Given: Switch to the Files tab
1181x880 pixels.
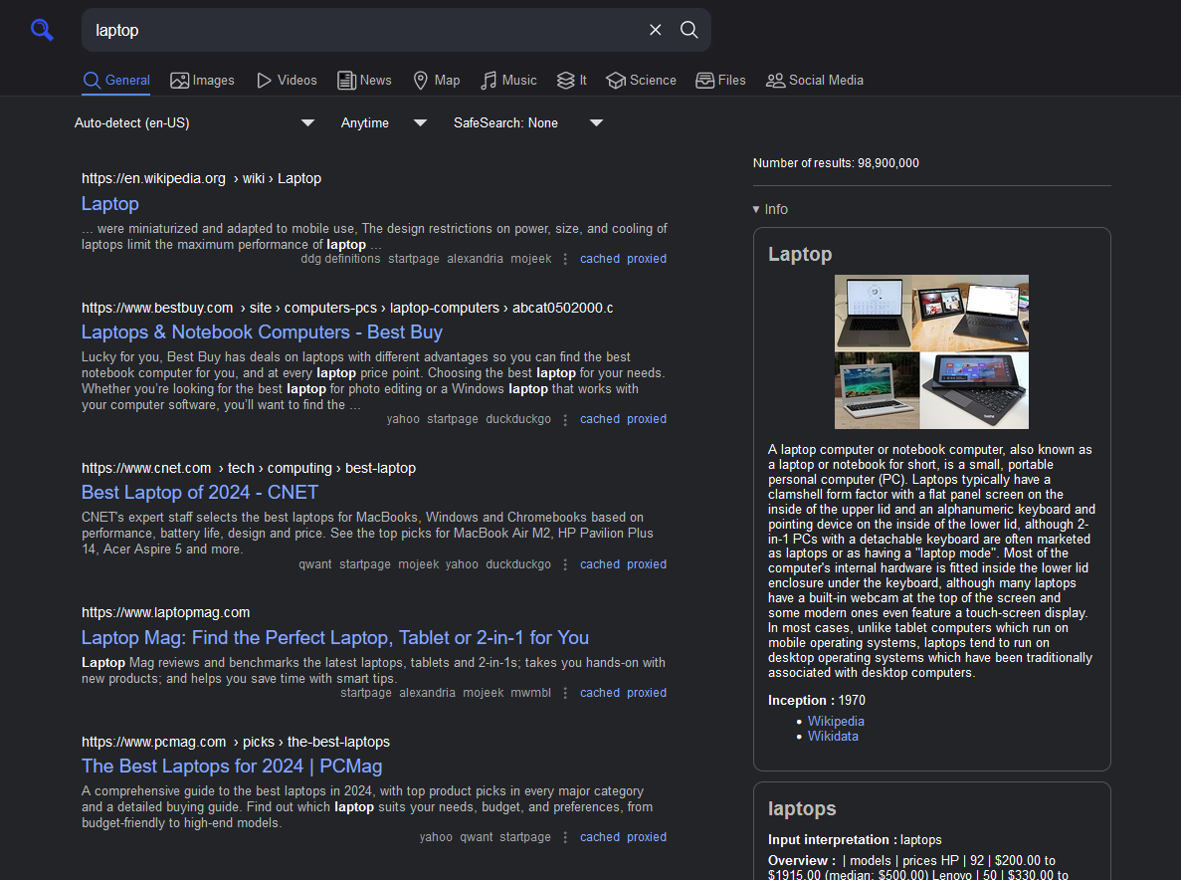Looking at the screenshot, I should pos(720,81).
